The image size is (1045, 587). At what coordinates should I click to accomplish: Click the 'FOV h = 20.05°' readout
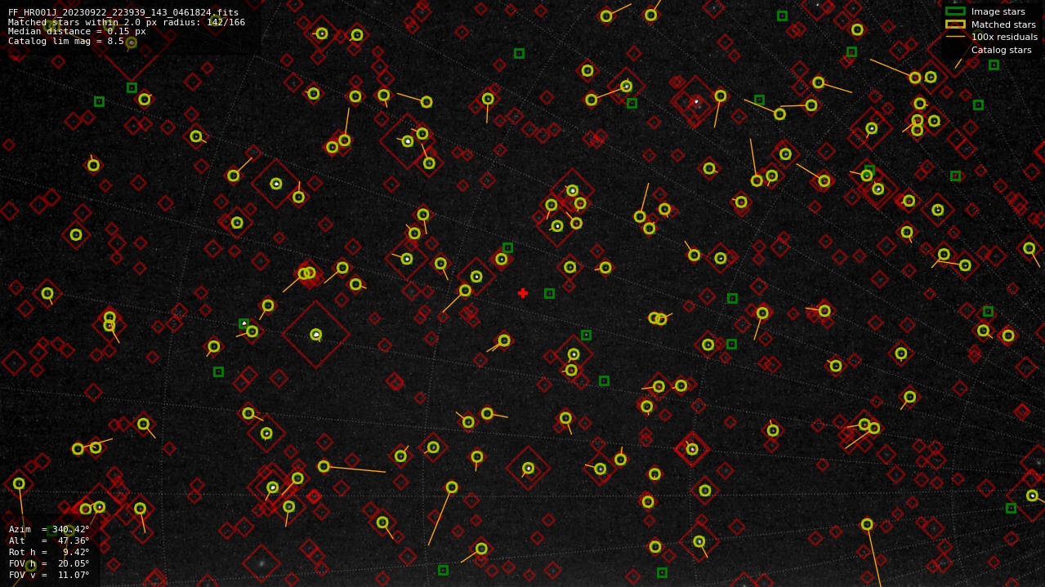pyautogui.click(x=49, y=563)
